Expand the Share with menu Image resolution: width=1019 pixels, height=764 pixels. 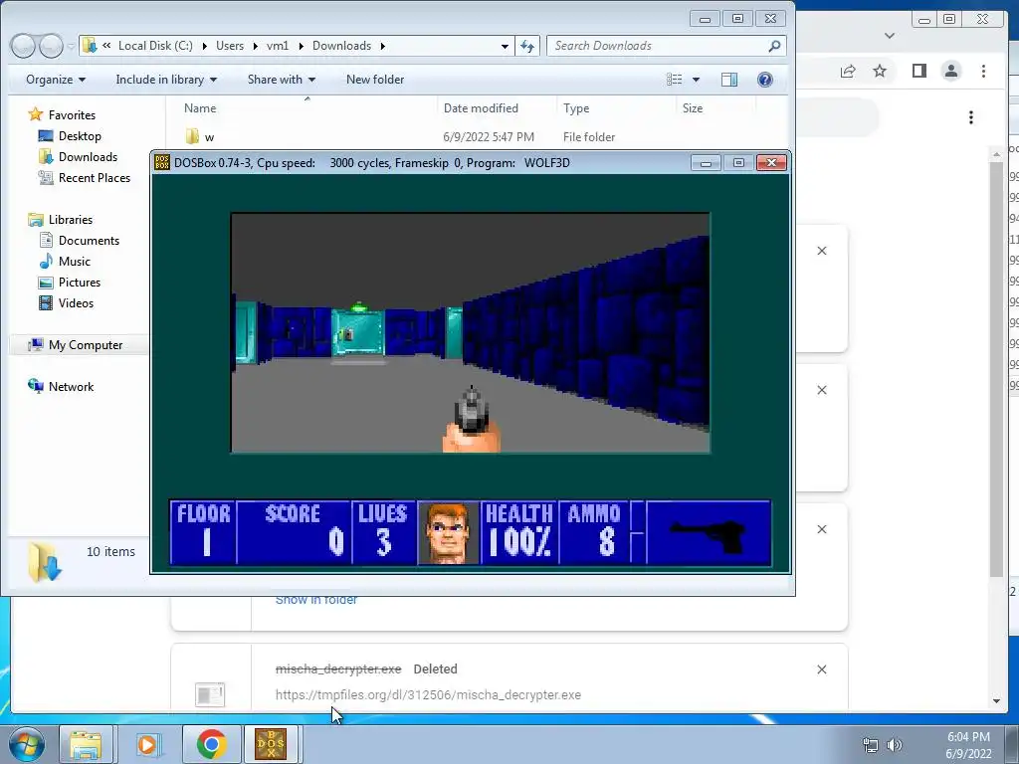(x=281, y=80)
